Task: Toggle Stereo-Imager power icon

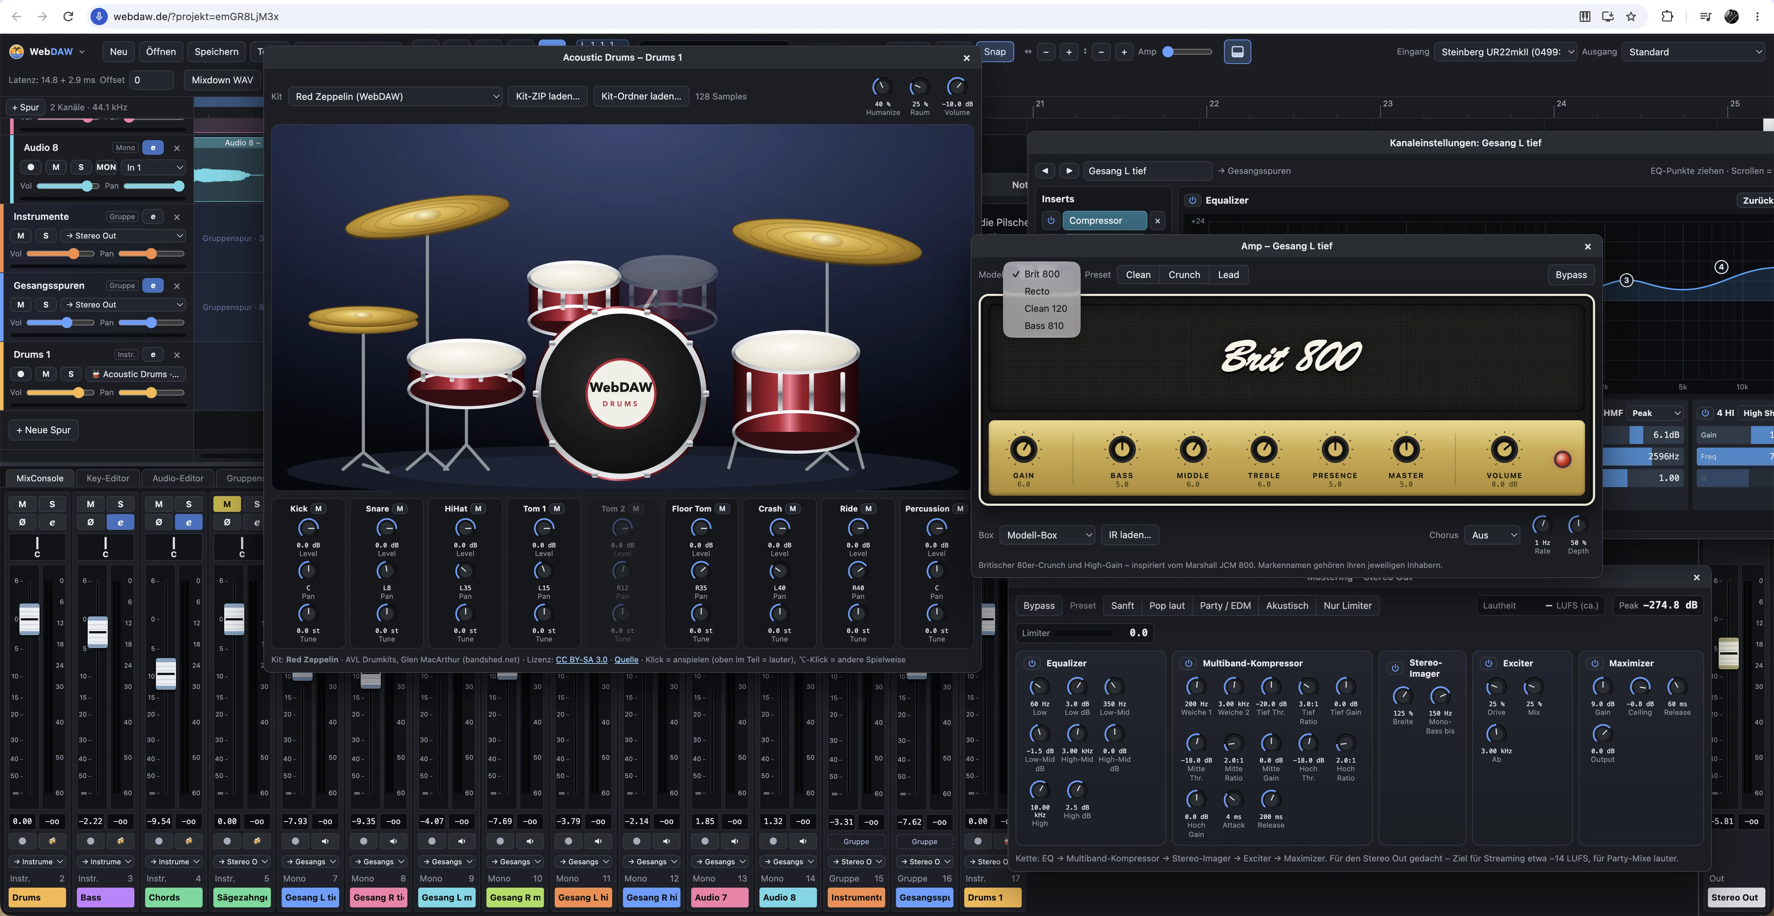Action: coord(1395,668)
